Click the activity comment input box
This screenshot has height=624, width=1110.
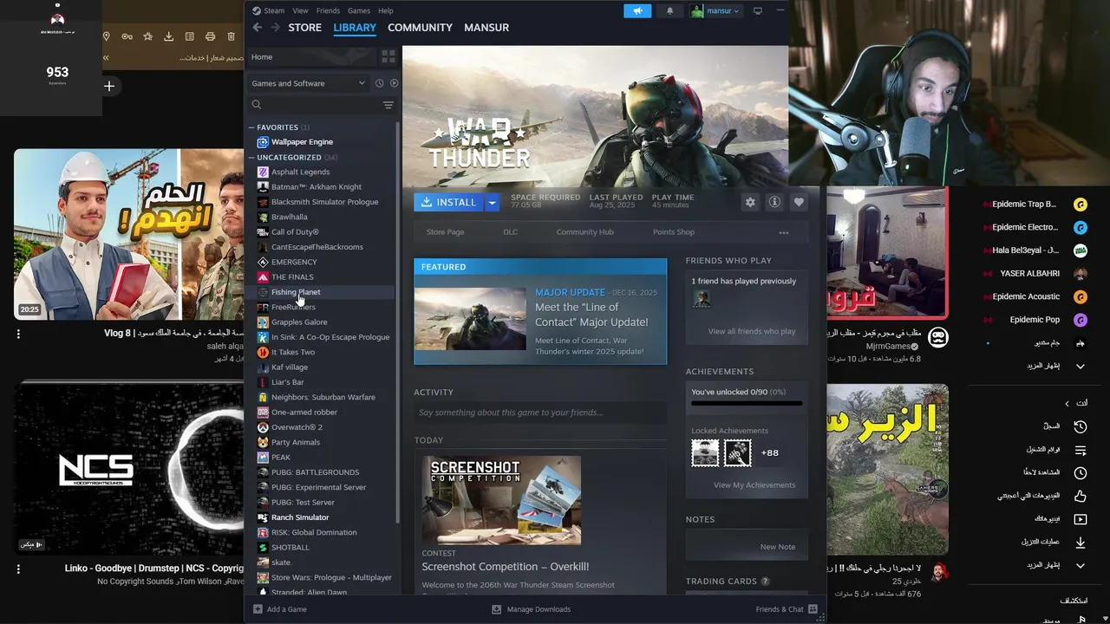539,413
